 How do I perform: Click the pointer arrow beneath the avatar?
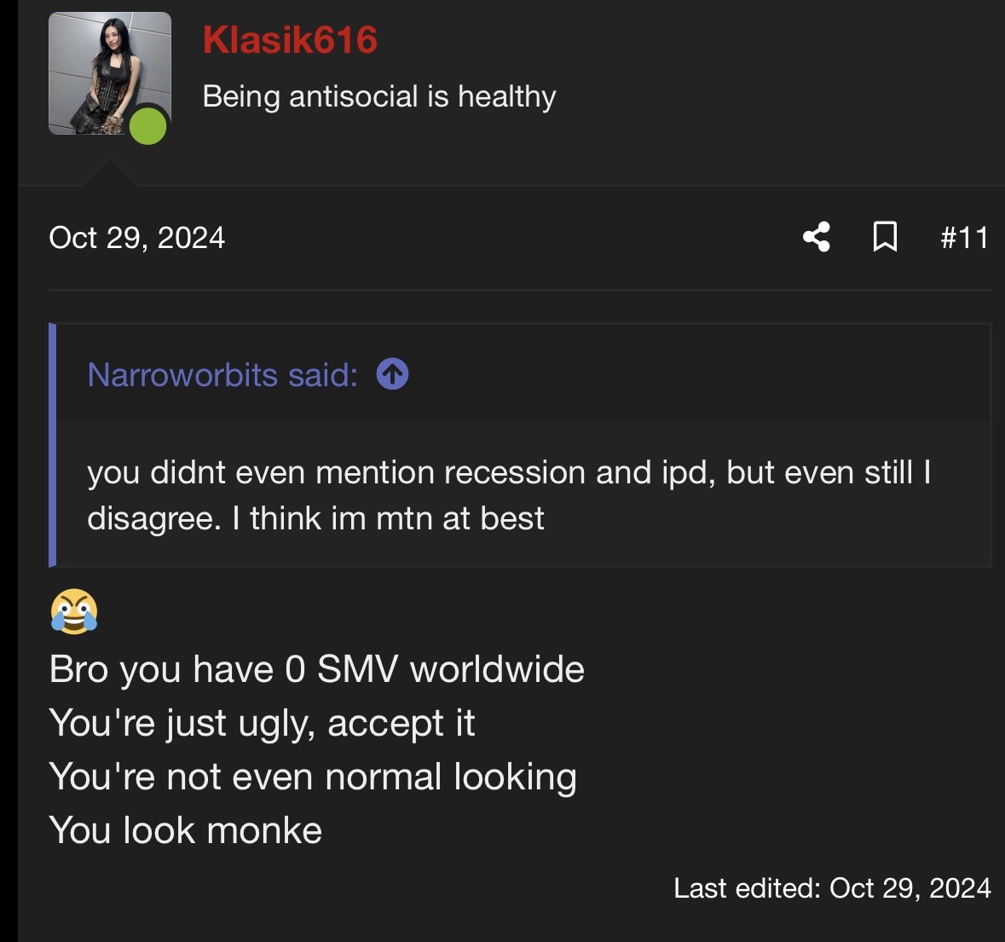[110, 172]
